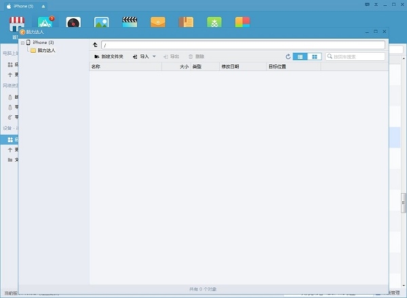The height and width of the screenshot is (298, 407).
Task: Click the scrollbar thumb in main window
Action: (404, 203)
